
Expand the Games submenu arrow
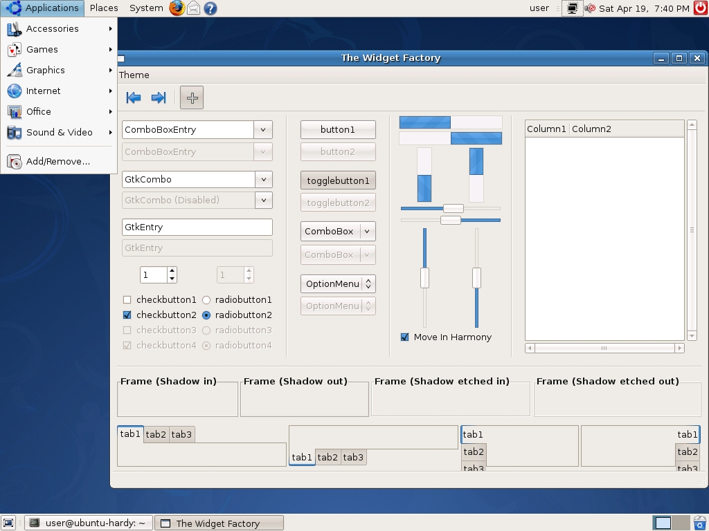point(110,50)
